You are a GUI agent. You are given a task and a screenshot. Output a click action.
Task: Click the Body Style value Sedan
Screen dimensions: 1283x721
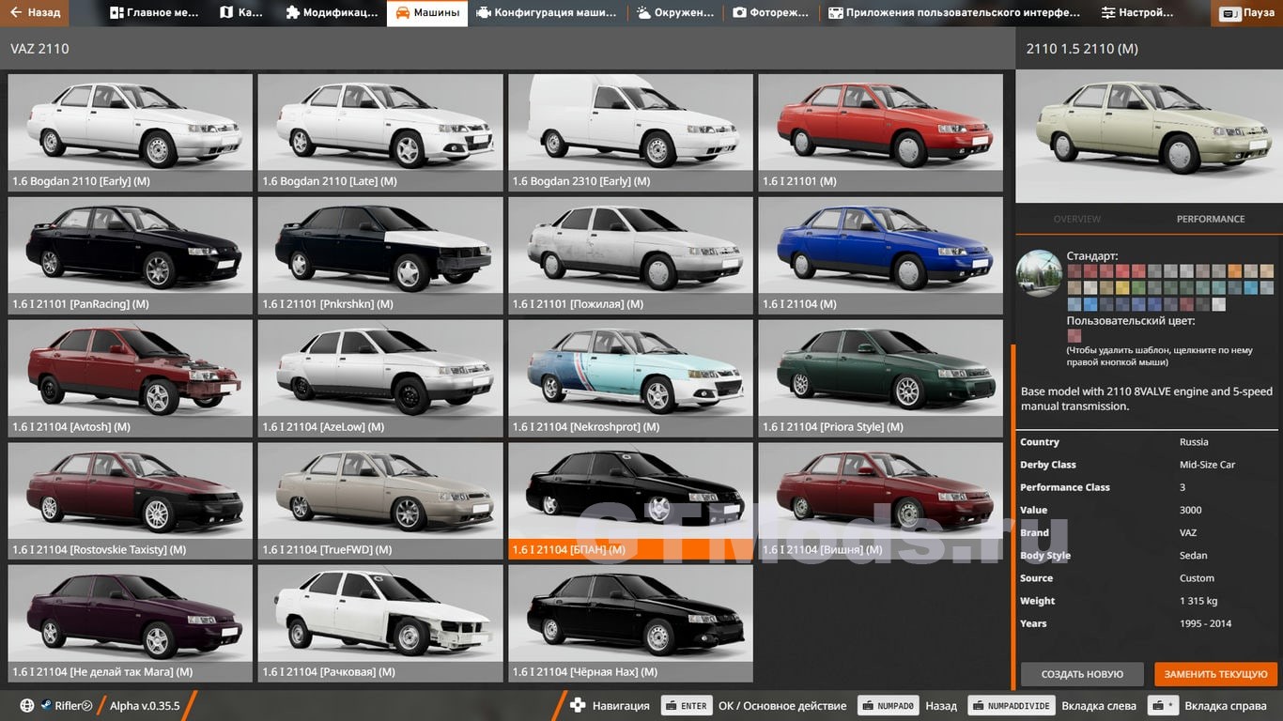coord(1193,556)
